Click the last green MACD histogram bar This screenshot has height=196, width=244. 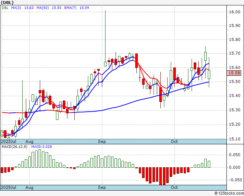(x=209, y=164)
